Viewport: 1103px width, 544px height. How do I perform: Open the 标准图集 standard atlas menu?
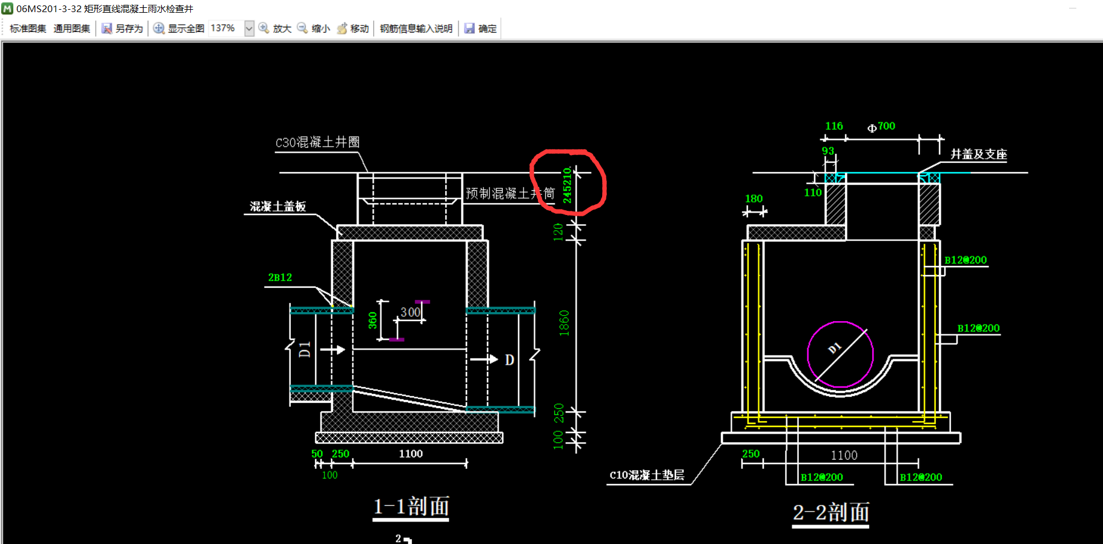click(28, 28)
